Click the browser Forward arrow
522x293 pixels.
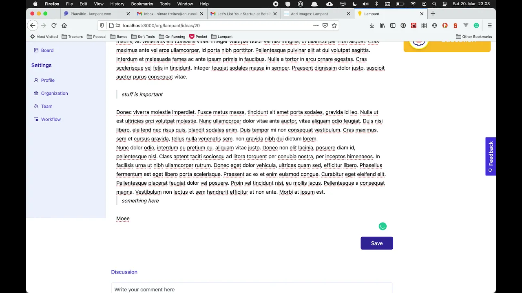point(44,25)
